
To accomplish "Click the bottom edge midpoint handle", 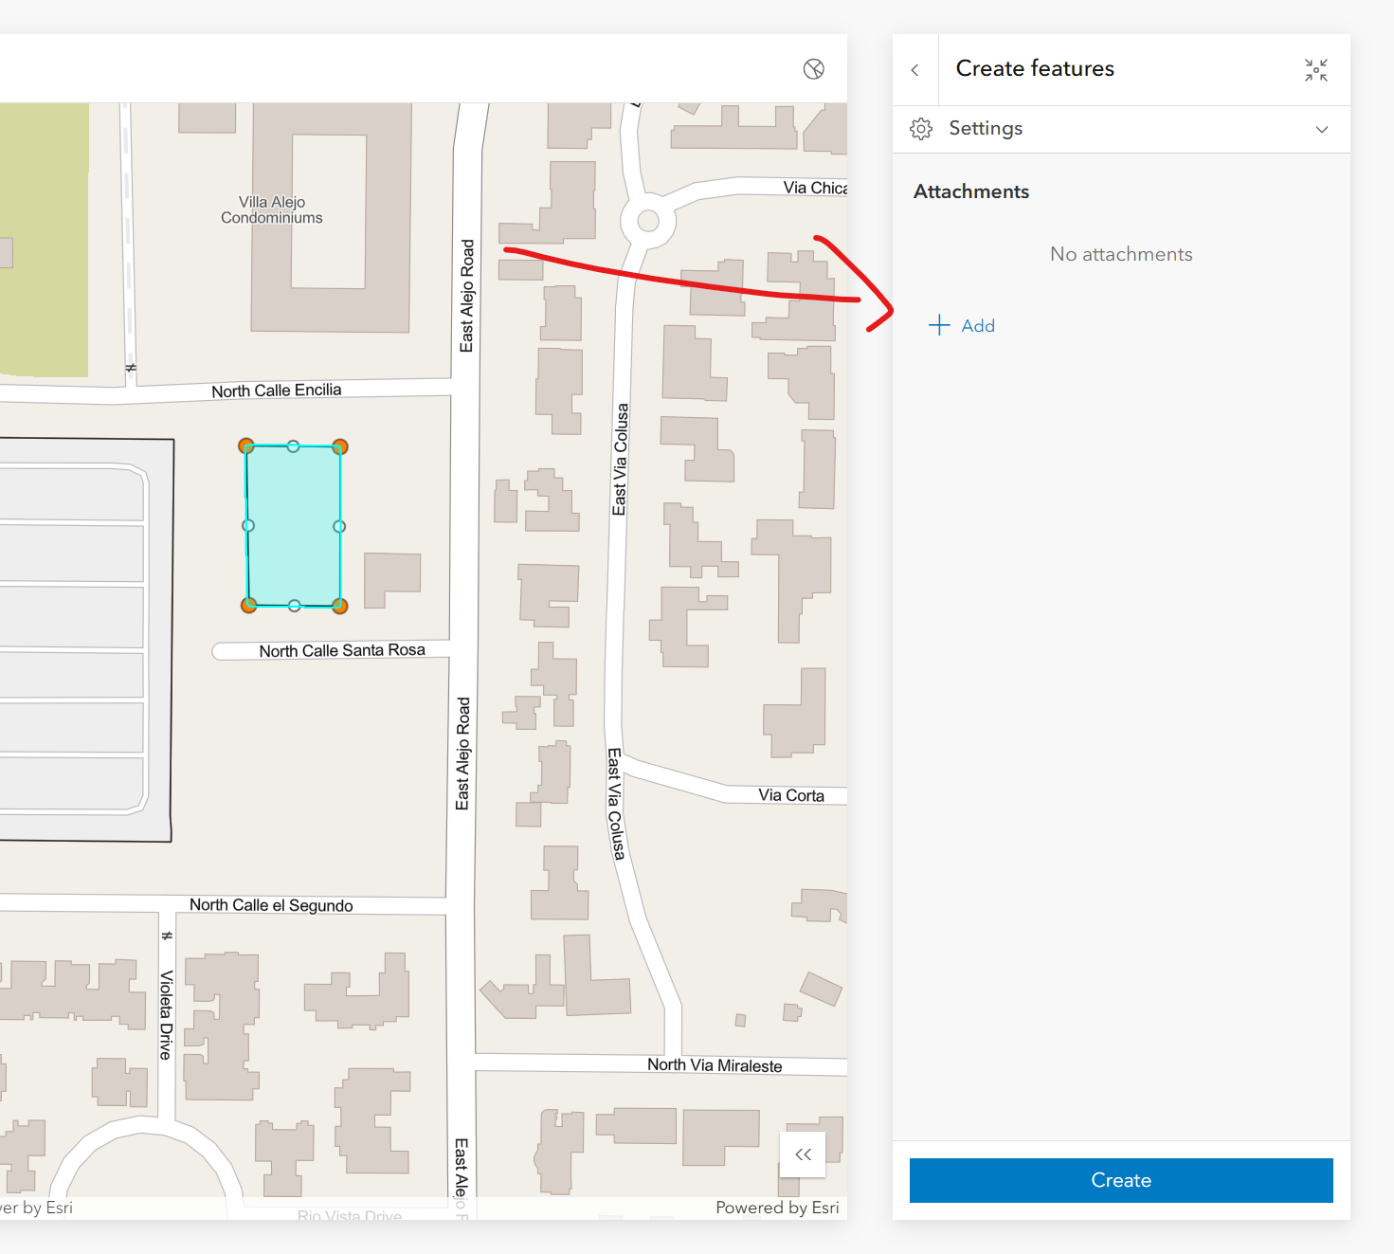I will [x=295, y=605].
